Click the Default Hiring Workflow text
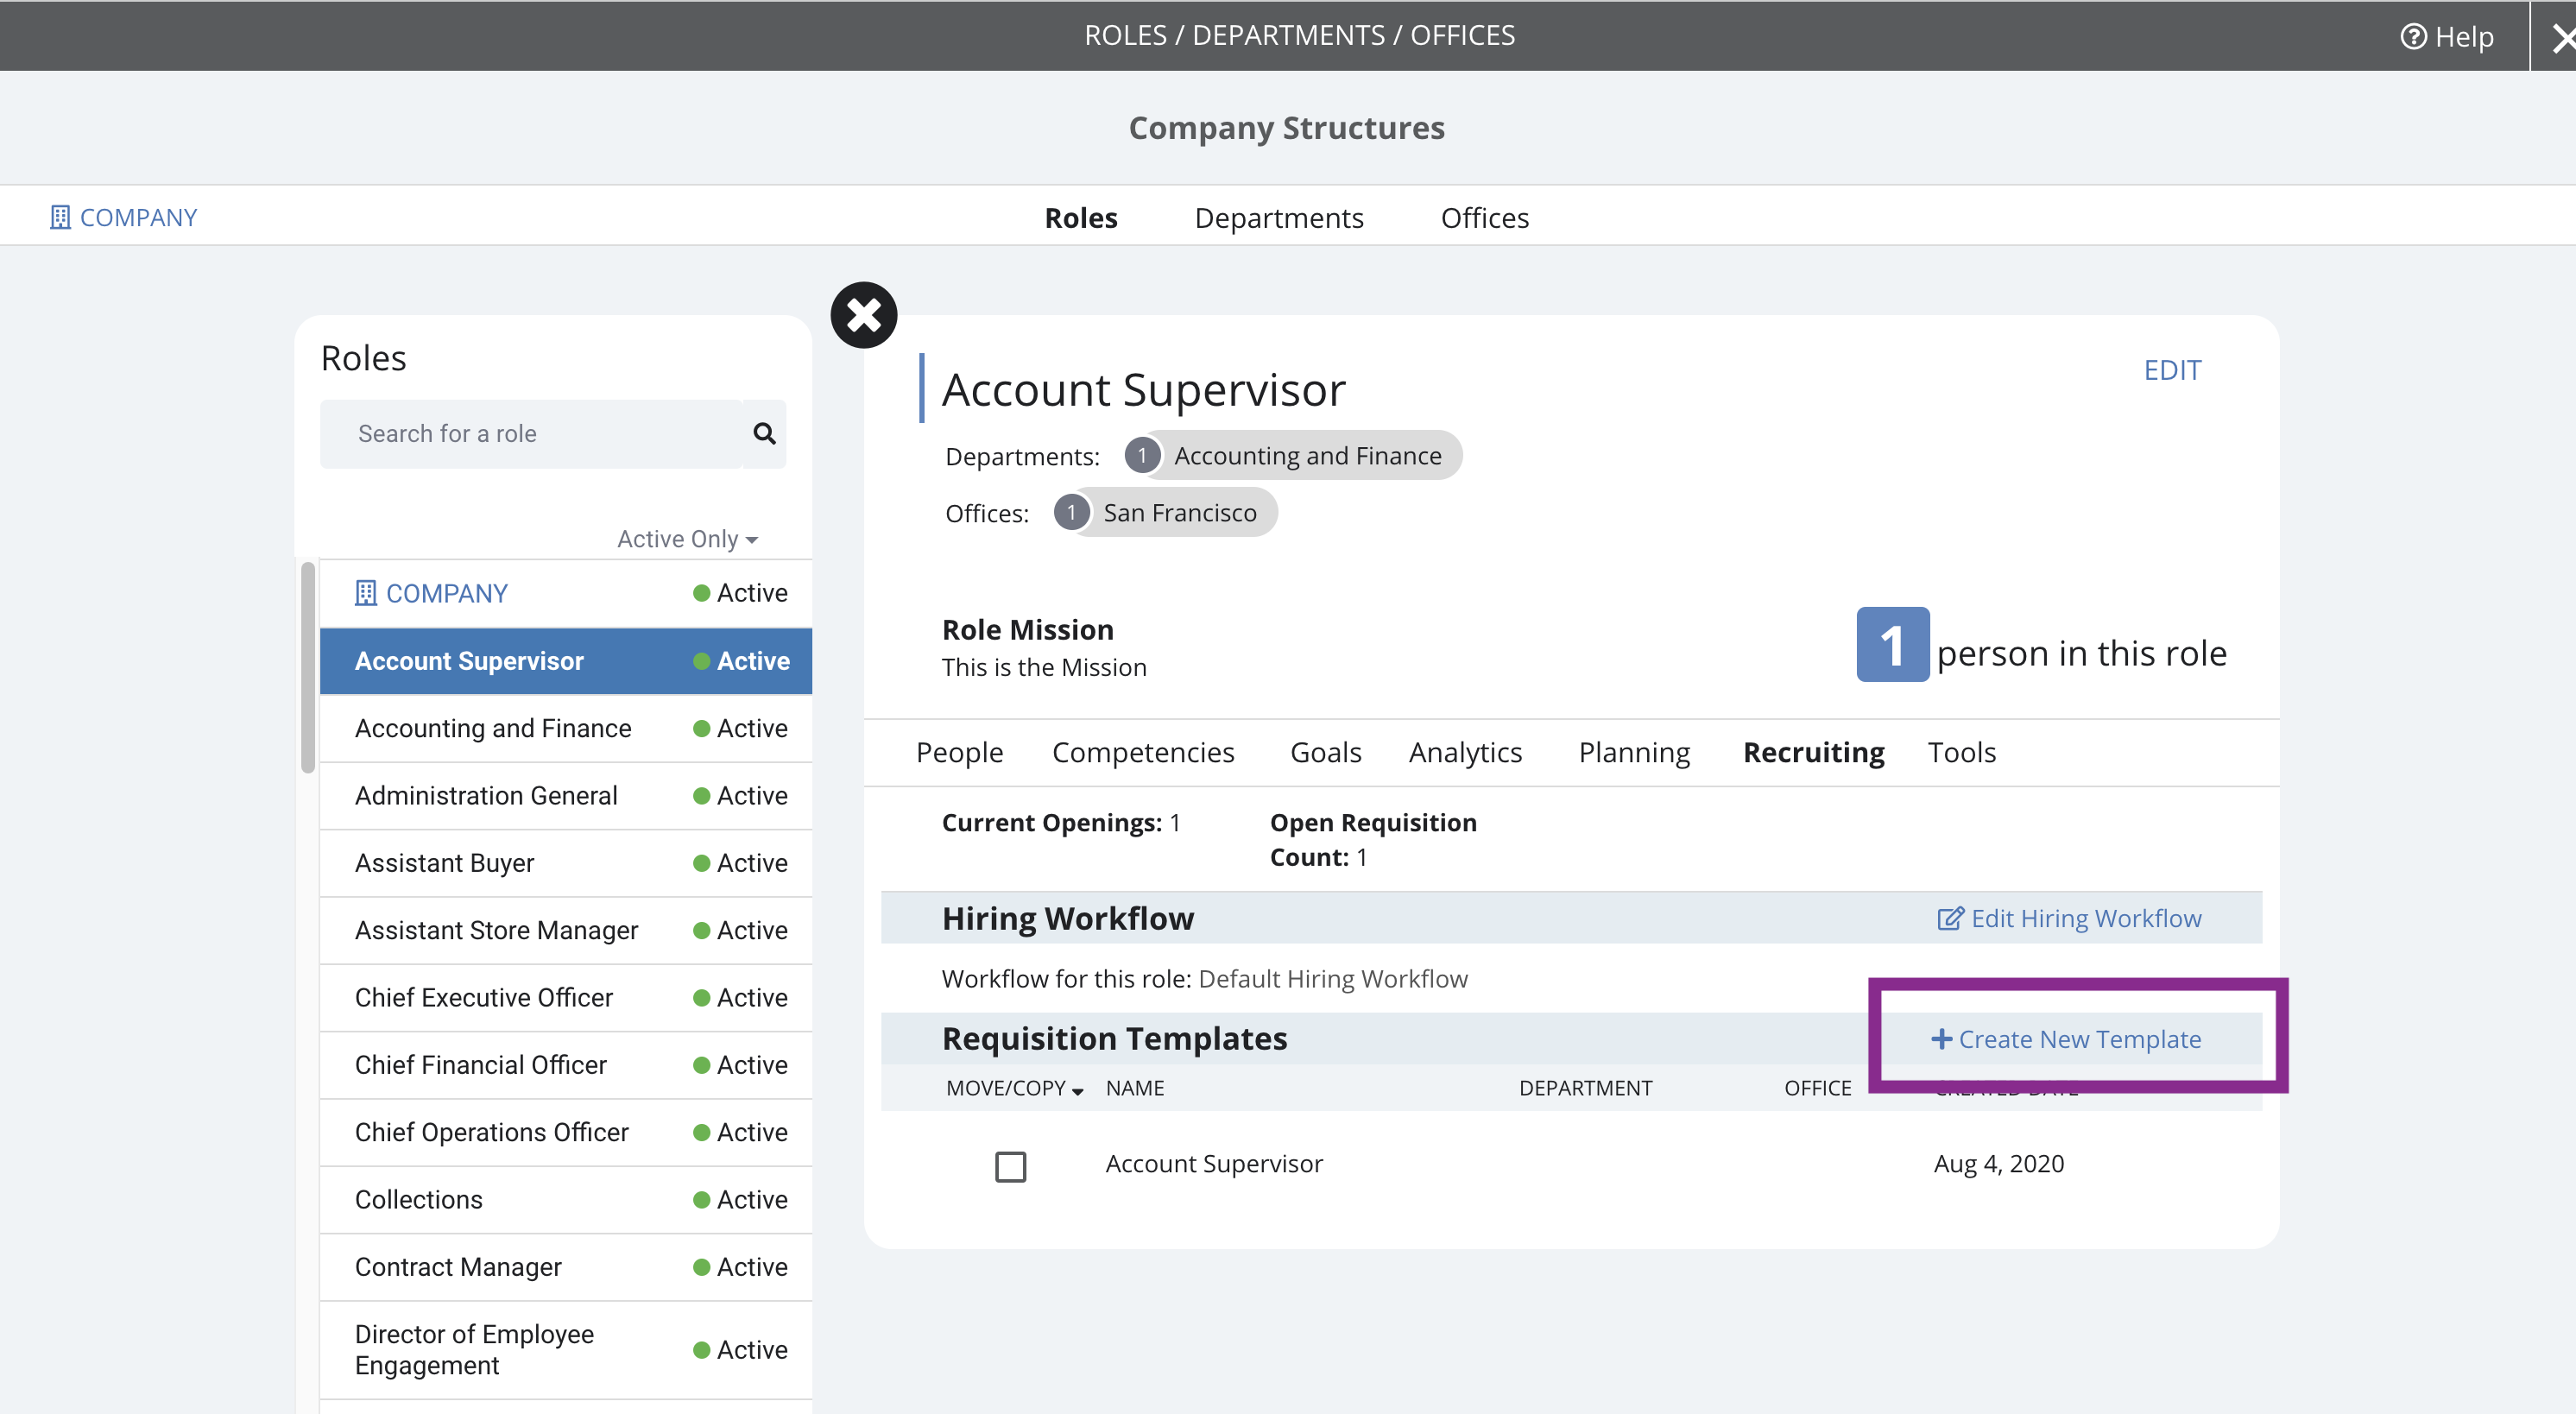Viewport: 2576px width, 1414px height. (1332, 978)
